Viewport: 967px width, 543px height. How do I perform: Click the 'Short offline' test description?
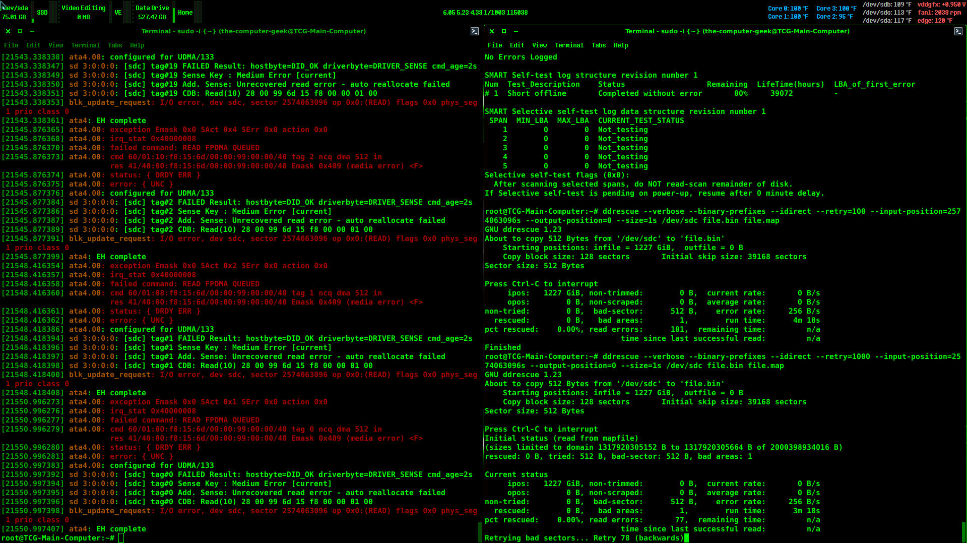point(537,93)
